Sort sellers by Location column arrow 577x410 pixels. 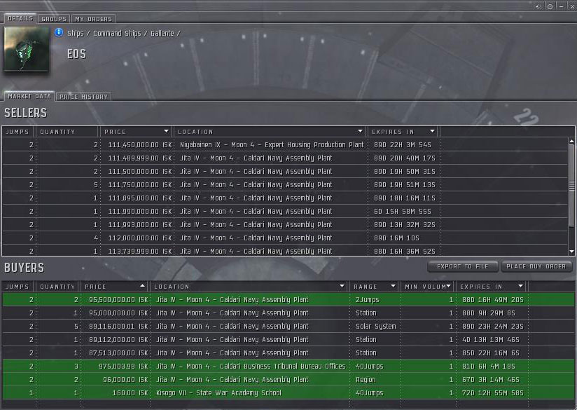(x=360, y=131)
